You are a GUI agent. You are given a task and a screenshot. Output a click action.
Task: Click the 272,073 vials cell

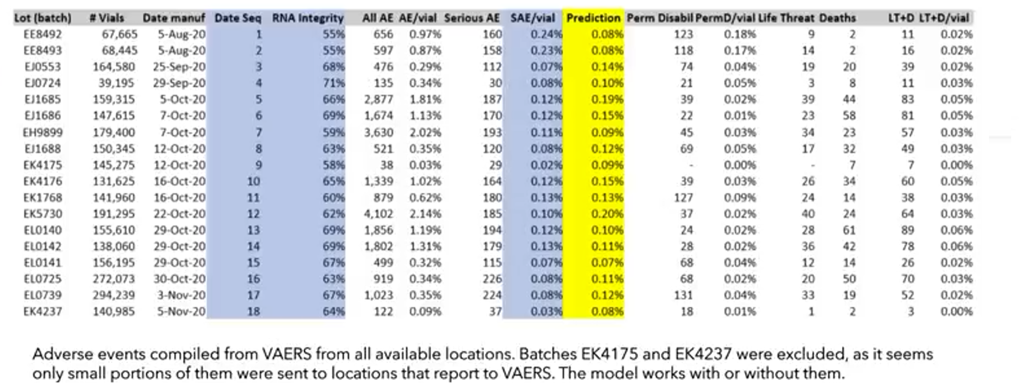(x=113, y=279)
